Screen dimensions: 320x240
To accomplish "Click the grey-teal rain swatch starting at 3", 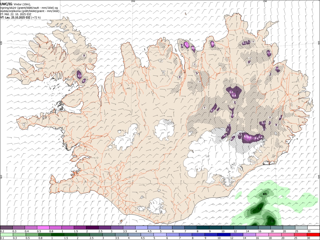I will click(108, 235).
